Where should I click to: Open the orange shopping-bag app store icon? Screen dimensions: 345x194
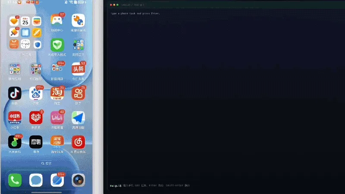(x=14, y=44)
